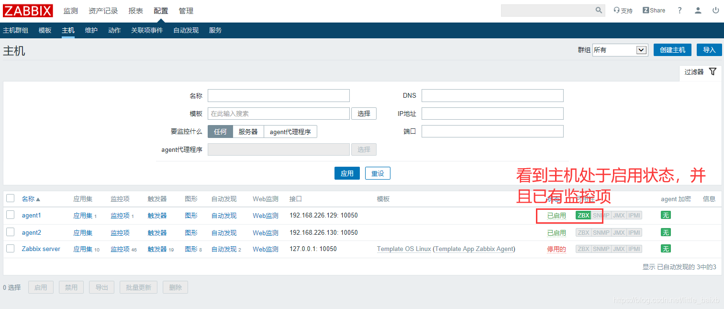This screenshot has height=309, width=724.
Task: Toggle Zabbix server 停用的 status link
Action: (557, 249)
